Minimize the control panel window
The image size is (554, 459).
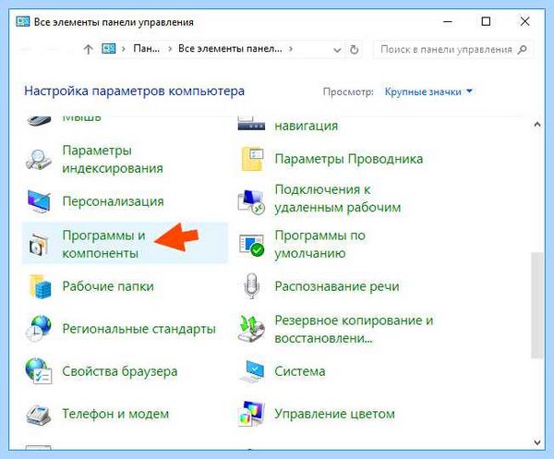(x=448, y=21)
